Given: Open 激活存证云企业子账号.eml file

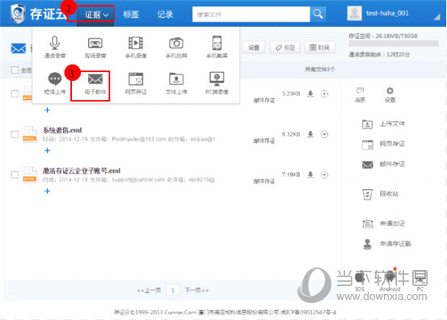Looking at the screenshot, I should [82, 171].
